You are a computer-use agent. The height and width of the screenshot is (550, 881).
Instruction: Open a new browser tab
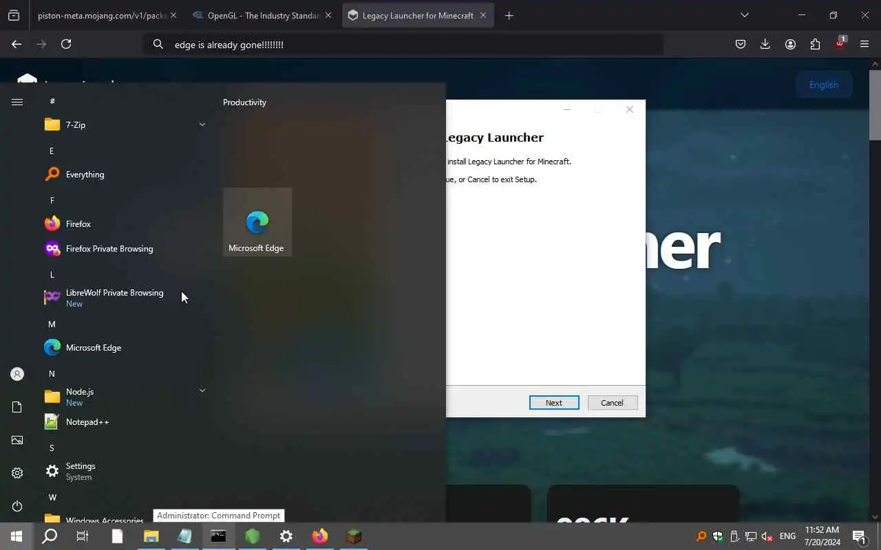(x=509, y=15)
